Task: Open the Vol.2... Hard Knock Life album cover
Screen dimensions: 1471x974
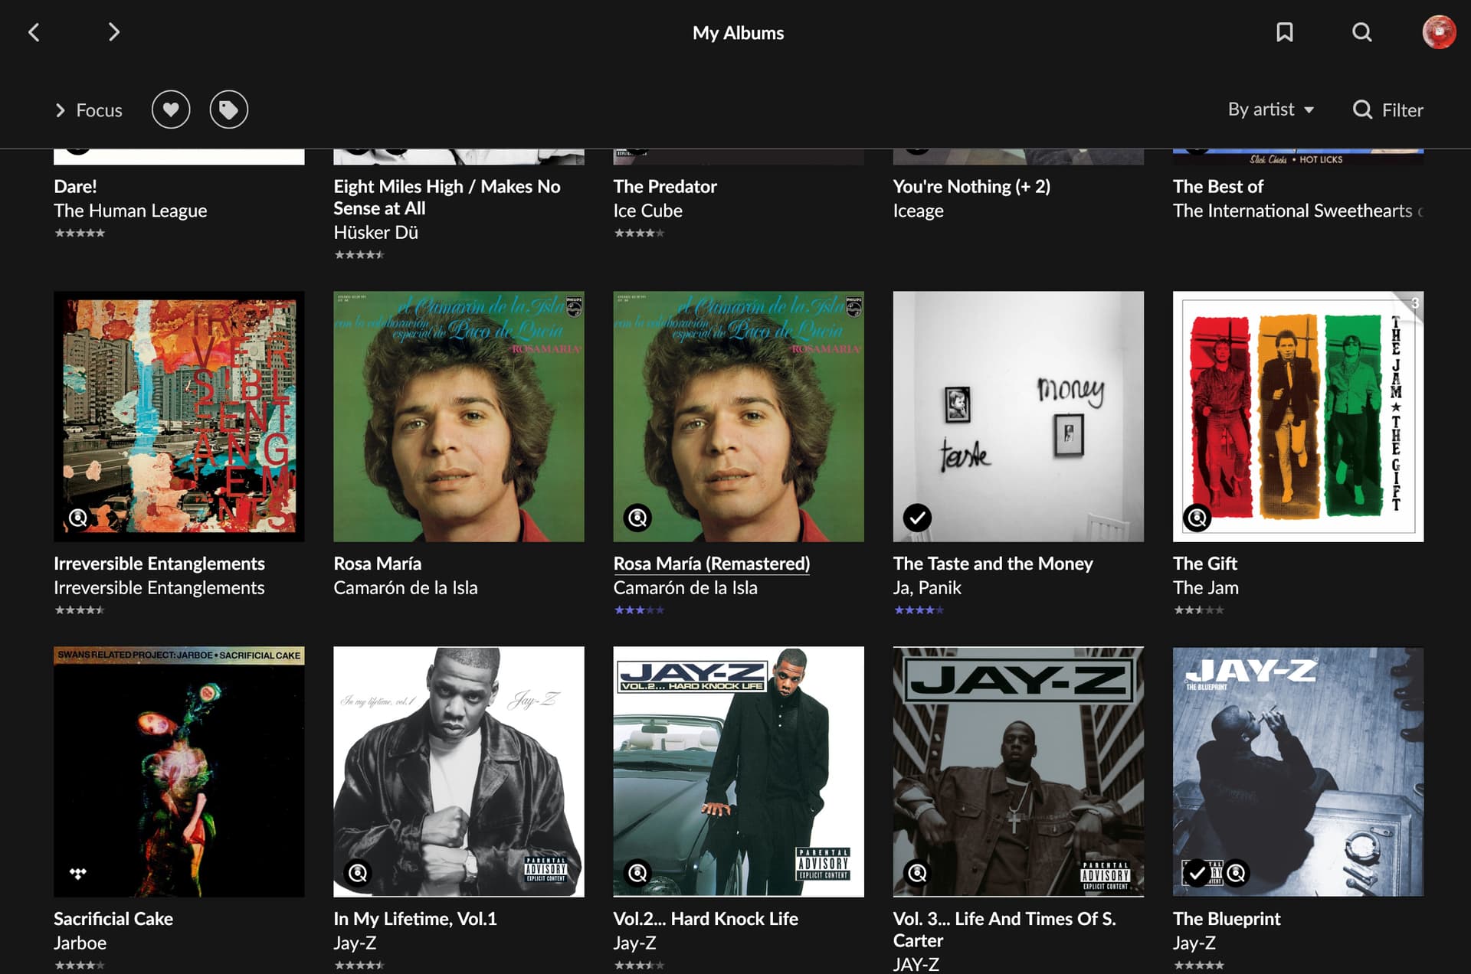Action: coord(737,771)
